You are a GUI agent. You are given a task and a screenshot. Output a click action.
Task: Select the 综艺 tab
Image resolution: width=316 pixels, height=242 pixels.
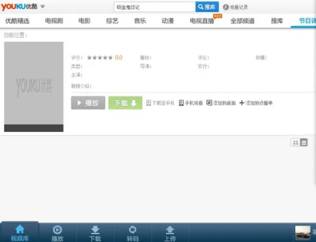pos(112,21)
